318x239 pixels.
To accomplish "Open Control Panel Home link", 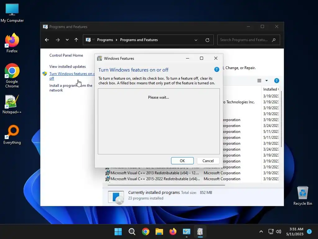I will [66, 55].
